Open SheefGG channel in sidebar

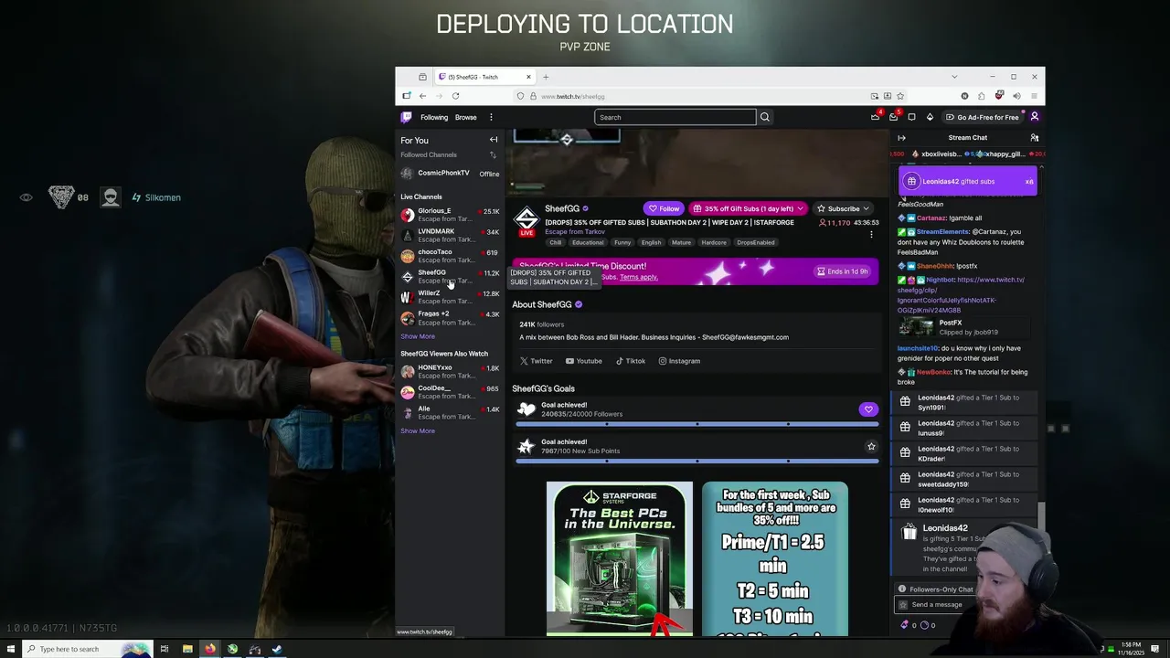pyautogui.click(x=450, y=276)
